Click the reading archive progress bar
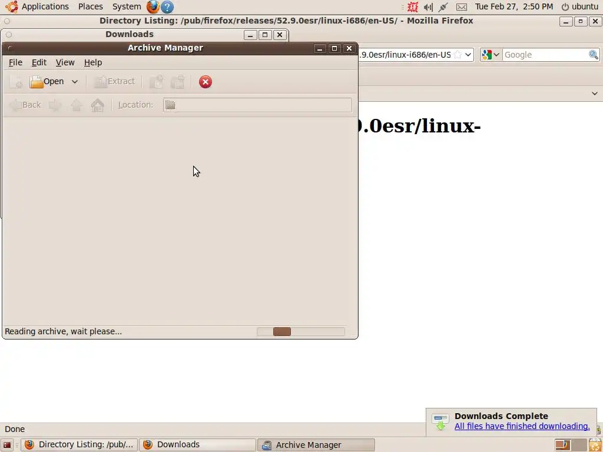The width and height of the screenshot is (603, 452). pos(301,331)
